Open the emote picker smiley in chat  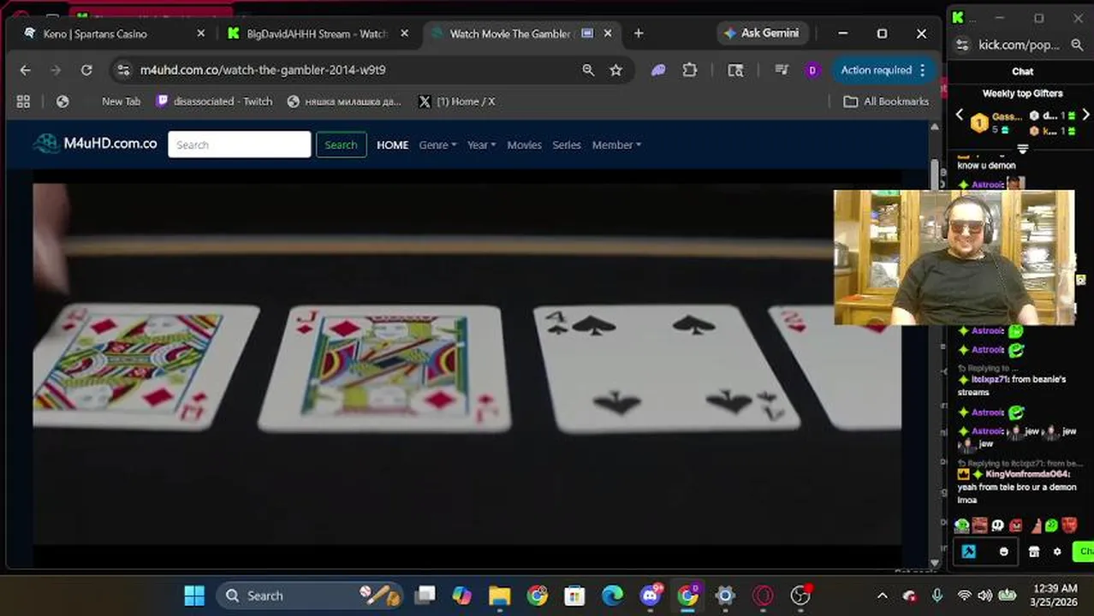1004,552
